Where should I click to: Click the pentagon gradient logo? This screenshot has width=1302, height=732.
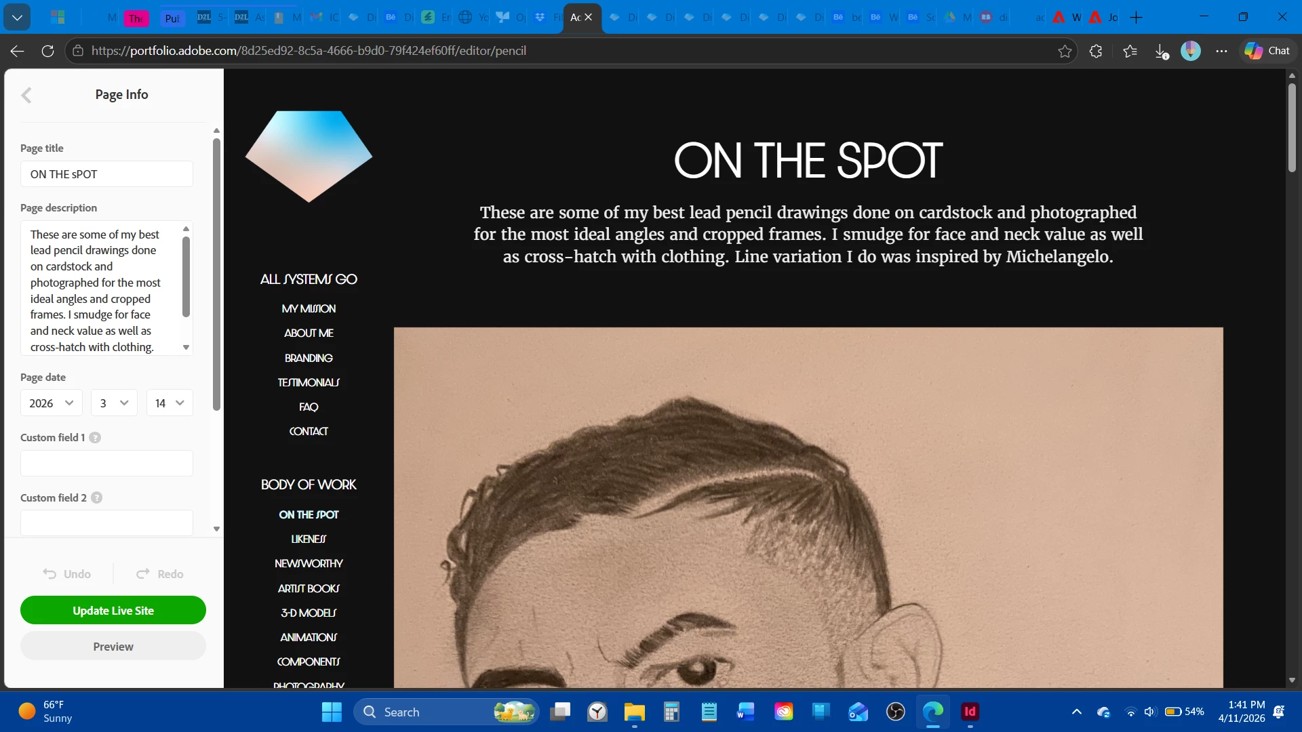[309, 156]
